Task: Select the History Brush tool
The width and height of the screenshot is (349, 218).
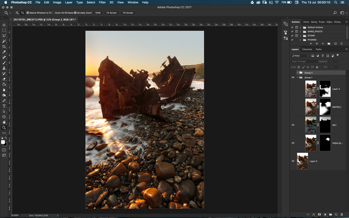Action: pos(4,74)
